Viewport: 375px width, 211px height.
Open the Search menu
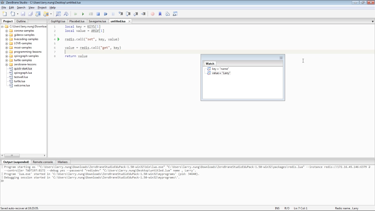tap(21, 8)
